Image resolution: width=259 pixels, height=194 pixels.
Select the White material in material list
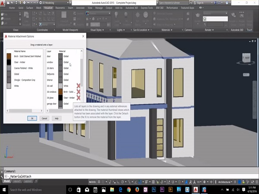click(x=16, y=86)
